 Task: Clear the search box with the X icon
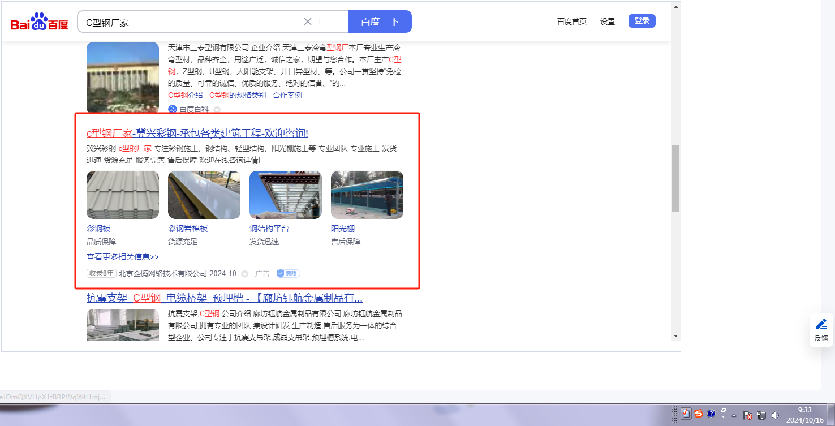[308, 21]
